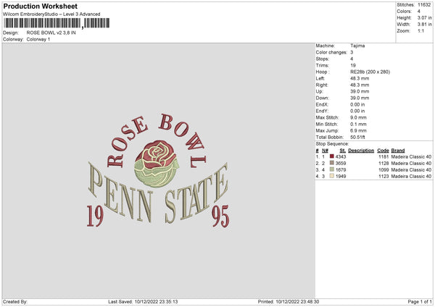Click the Brand column header
This screenshot has width=435, height=307.
(x=398, y=151)
